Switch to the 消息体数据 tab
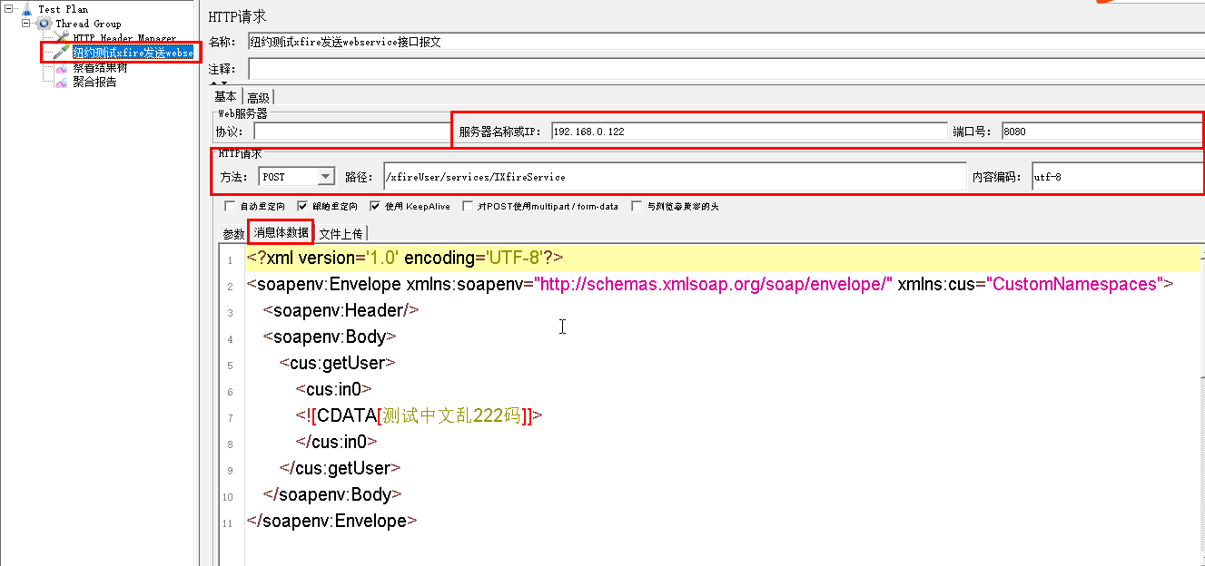Screen dimensions: 1205x566 (281, 232)
